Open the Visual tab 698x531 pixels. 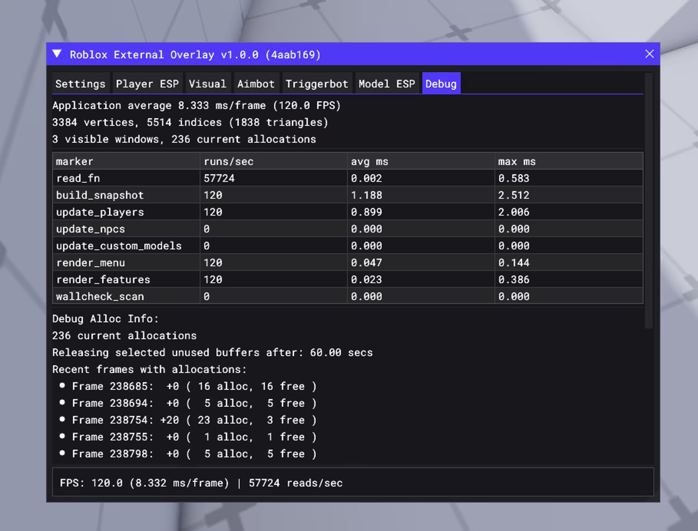point(207,83)
